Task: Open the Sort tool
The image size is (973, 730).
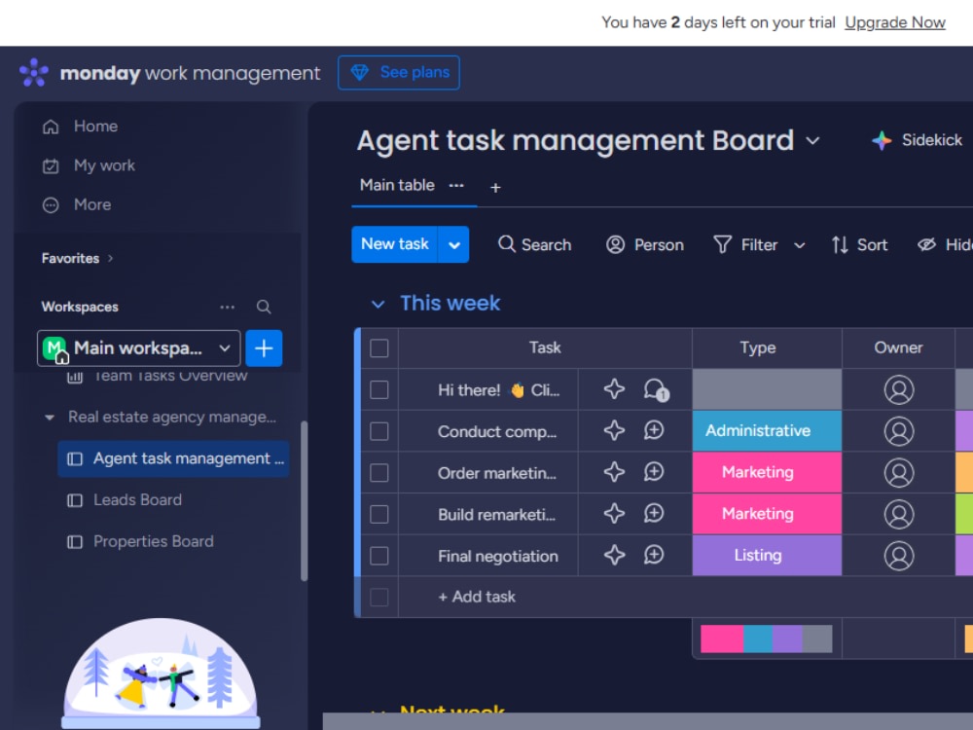Action: (x=859, y=244)
